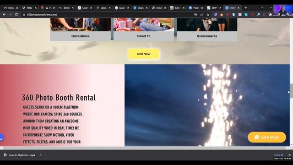Open the Let's Chat widget
The image size is (293, 165).
[x=266, y=137]
